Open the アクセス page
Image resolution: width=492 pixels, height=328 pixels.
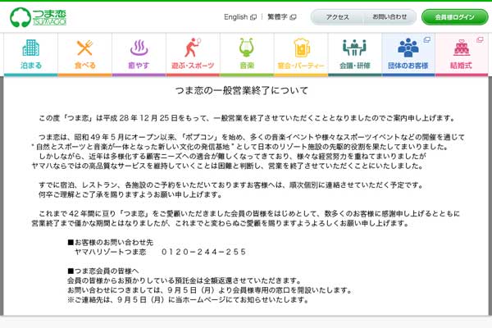click(x=337, y=17)
